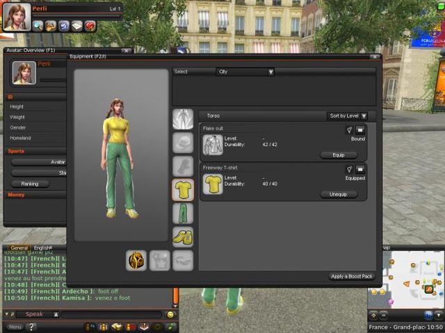This screenshot has width=445, height=333.
Task: Click the map zoom-in plus button
Action: 373,315
